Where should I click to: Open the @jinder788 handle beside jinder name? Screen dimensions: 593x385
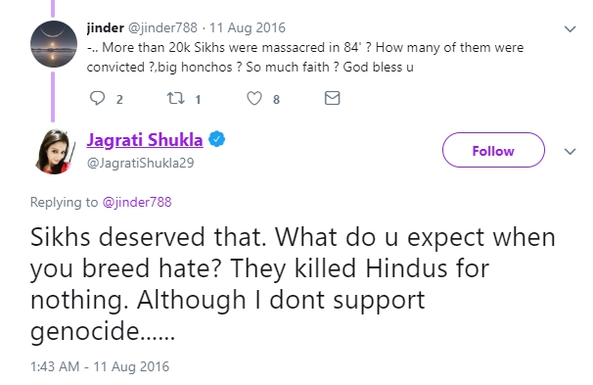coord(162,27)
